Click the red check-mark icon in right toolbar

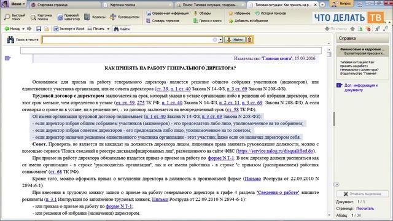[x=368, y=29]
